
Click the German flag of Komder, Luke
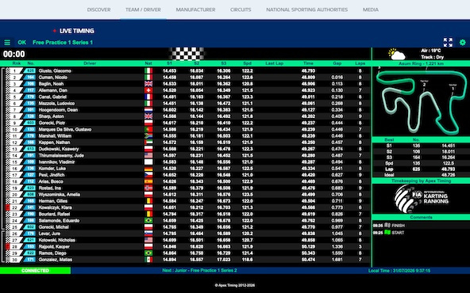[x=148, y=169]
